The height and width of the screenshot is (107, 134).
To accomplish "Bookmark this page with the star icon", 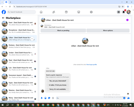I will pyautogui.click(x=123, y=7).
